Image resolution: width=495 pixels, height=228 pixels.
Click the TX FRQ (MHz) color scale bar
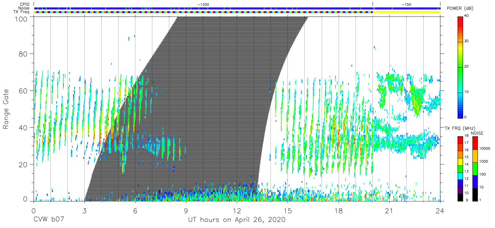(461, 168)
